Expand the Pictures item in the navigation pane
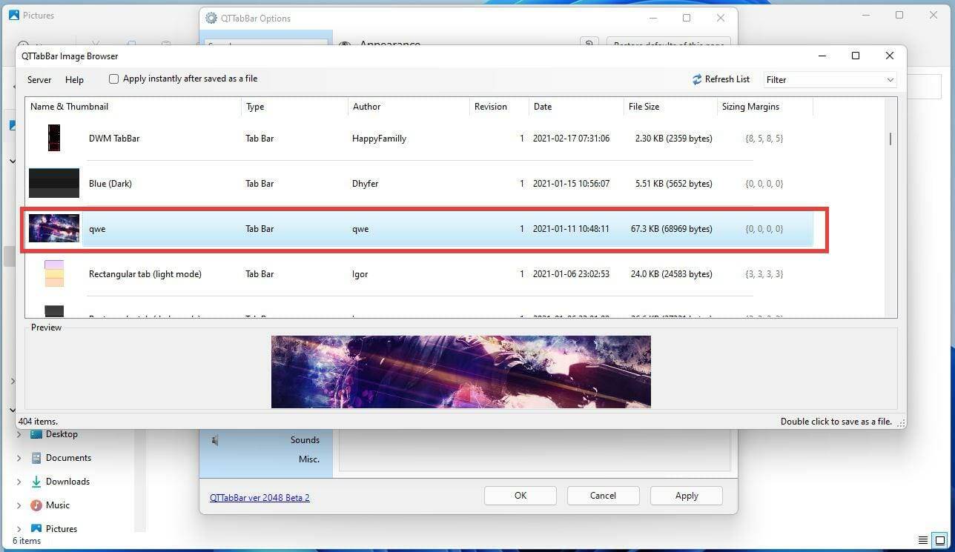 19,528
